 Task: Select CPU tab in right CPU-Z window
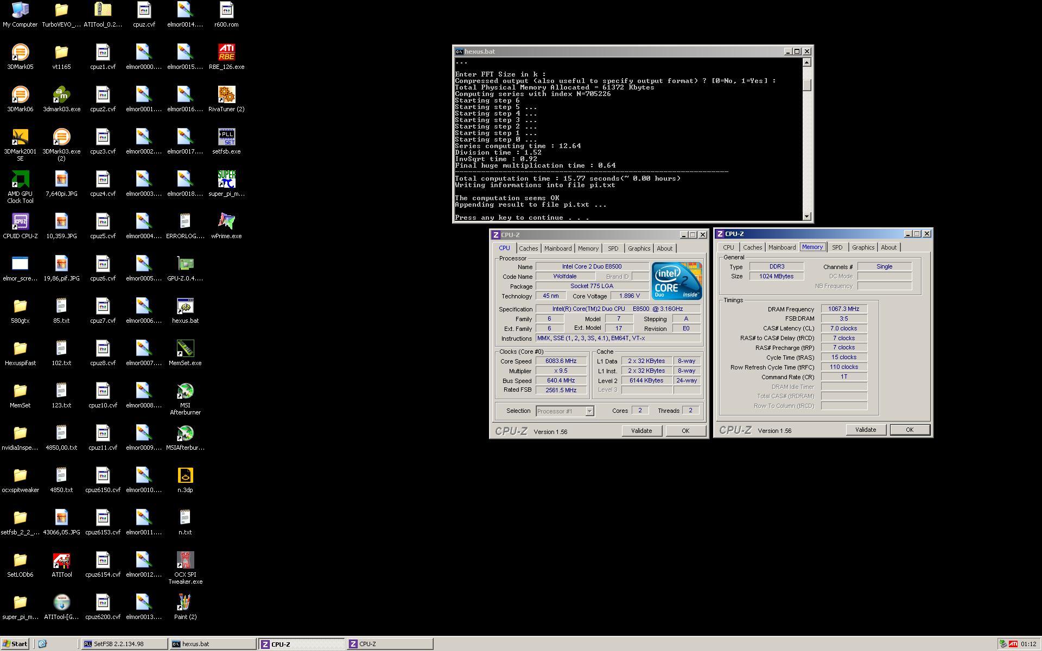(728, 247)
